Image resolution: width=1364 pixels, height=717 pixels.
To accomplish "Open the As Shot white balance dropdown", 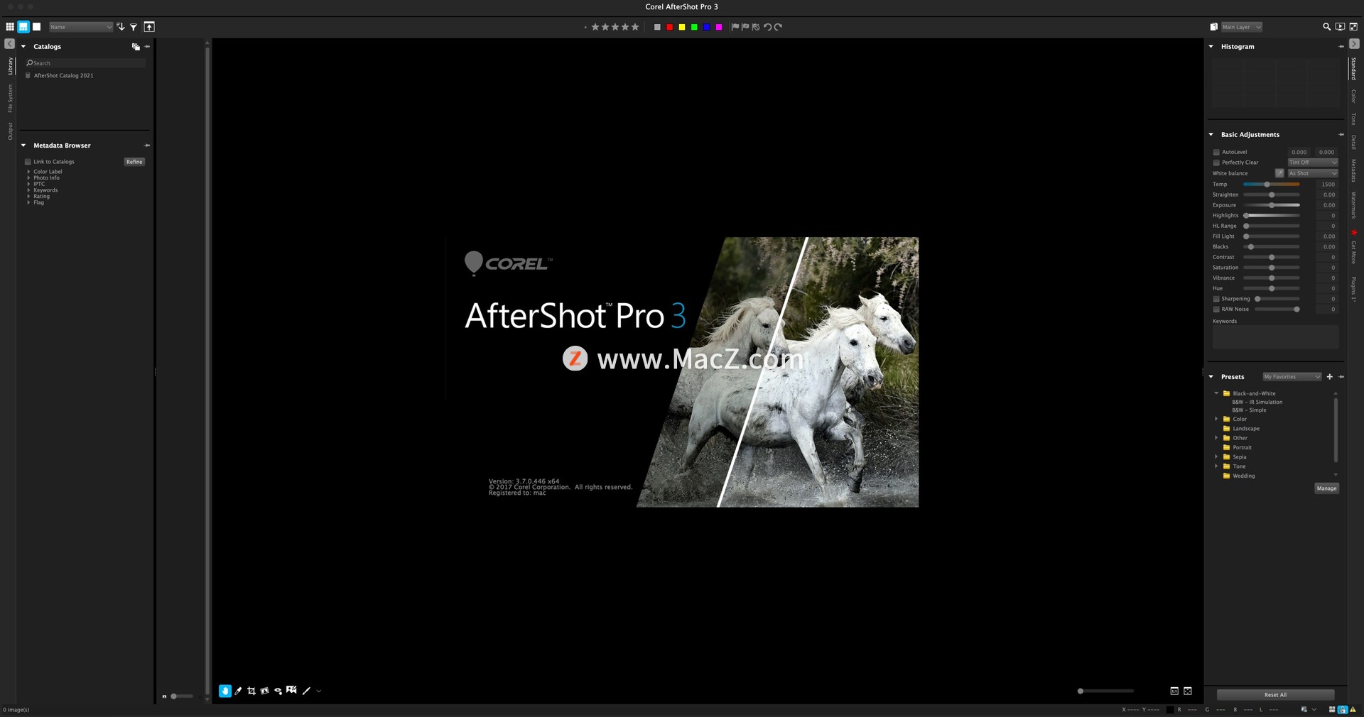I will coord(1313,173).
